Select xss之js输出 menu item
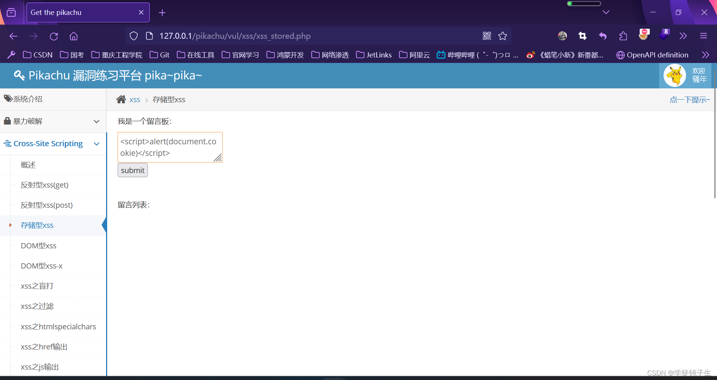The image size is (717, 380). pos(53,367)
